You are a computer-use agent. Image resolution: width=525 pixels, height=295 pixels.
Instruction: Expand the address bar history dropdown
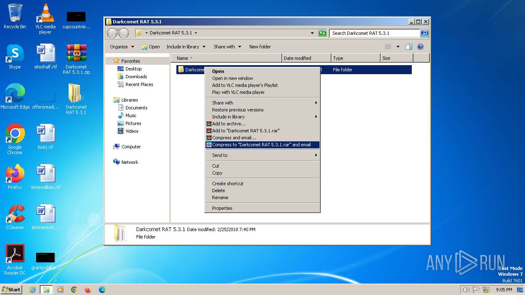[313, 33]
